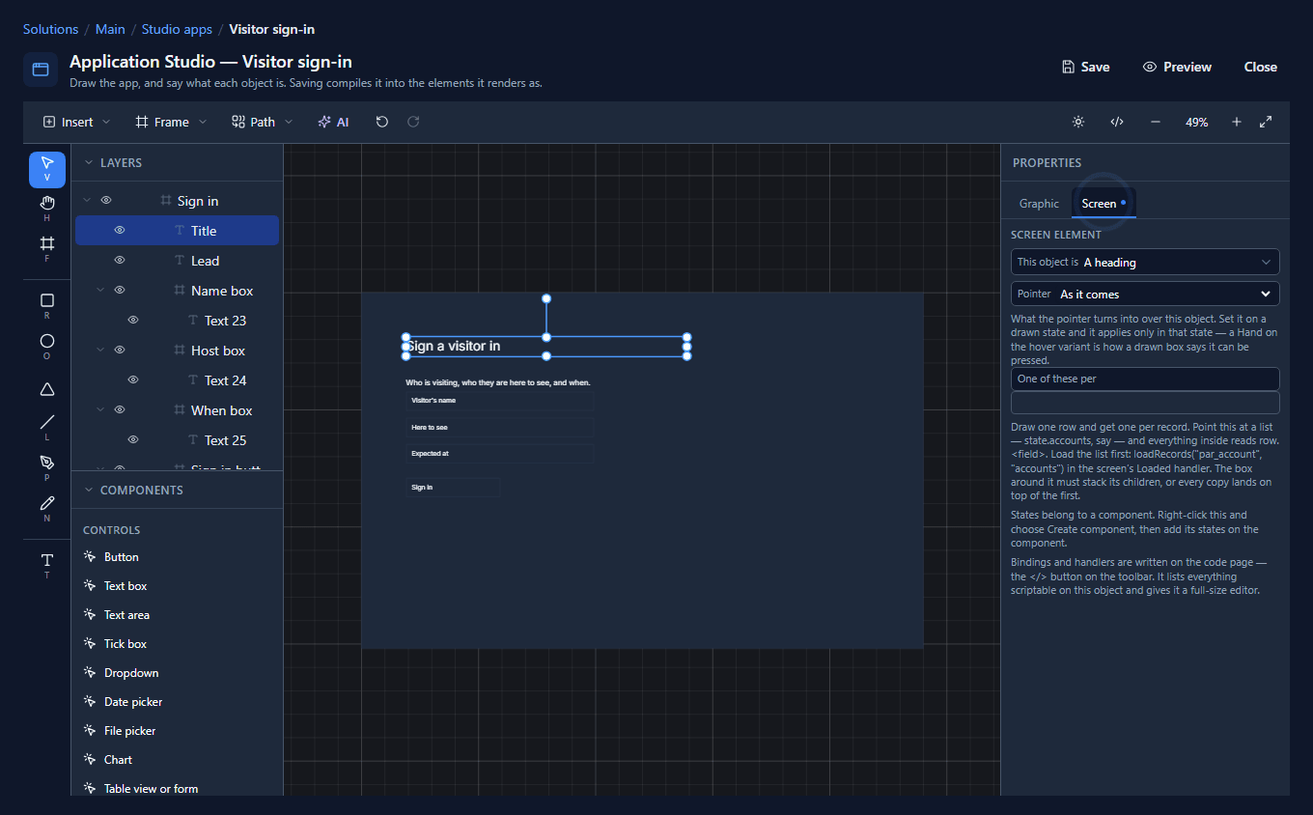This screenshot has width=1313, height=815.
Task: Open the Path dropdown menu
Action: (263, 122)
